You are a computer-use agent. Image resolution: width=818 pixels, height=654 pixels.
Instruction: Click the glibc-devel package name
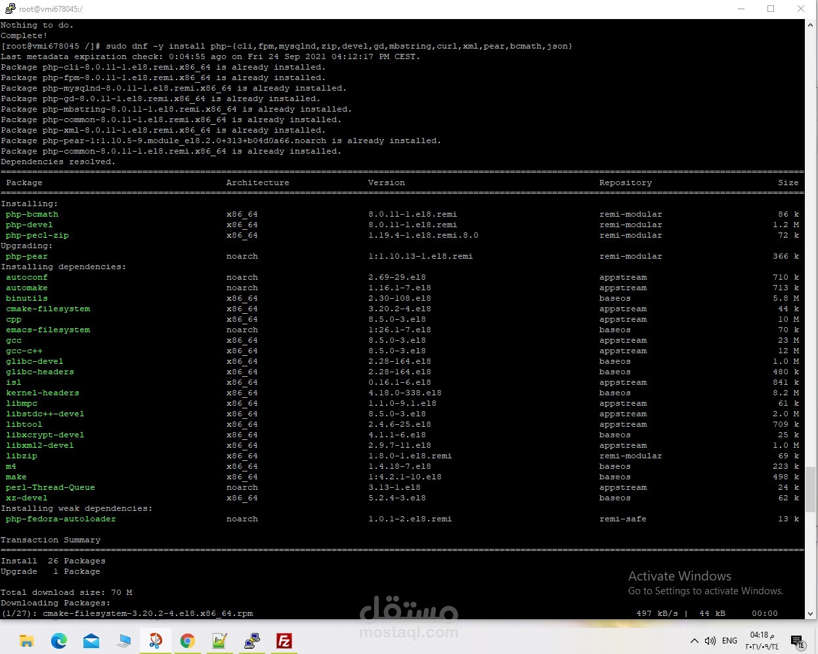tap(35, 361)
